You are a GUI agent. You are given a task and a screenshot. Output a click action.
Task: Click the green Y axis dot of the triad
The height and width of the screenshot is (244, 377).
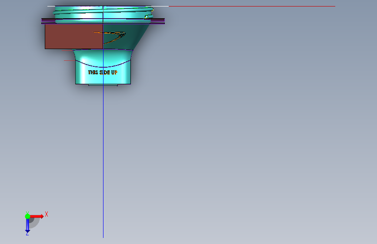pyautogui.click(x=27, y=216)
